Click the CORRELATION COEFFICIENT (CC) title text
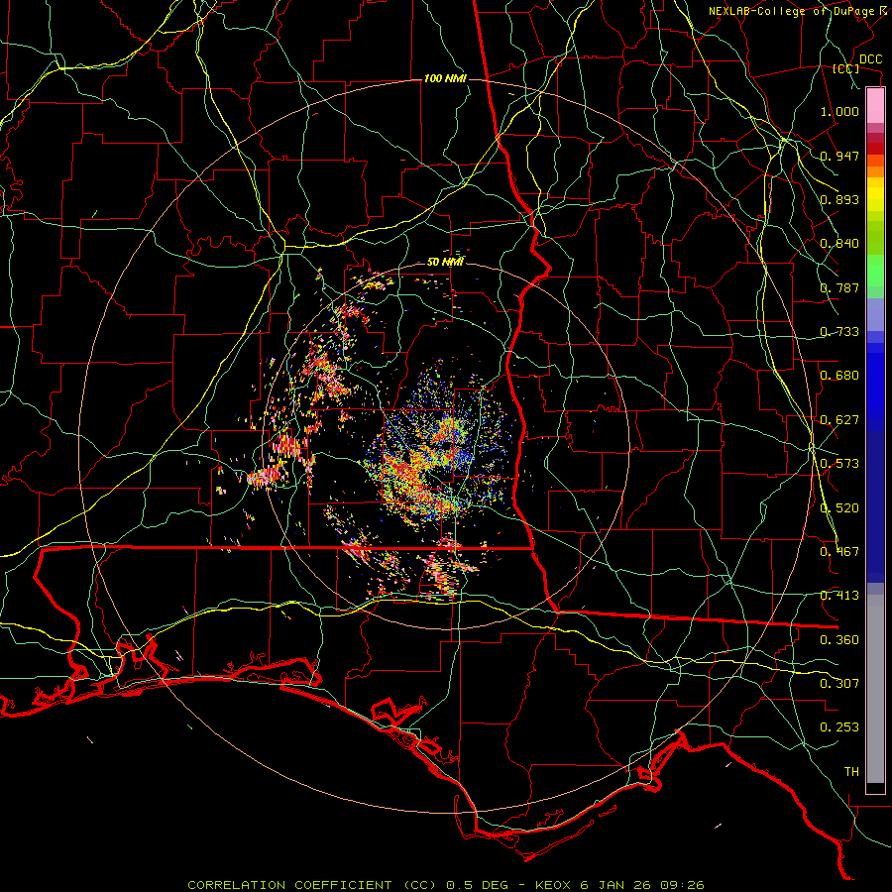 (x=312, y=885)
